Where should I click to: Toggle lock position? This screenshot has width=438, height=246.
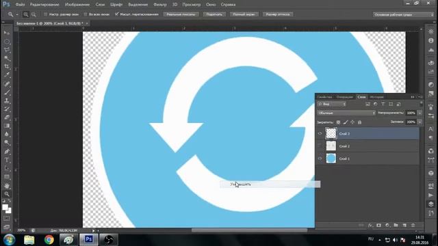[352, 122]
